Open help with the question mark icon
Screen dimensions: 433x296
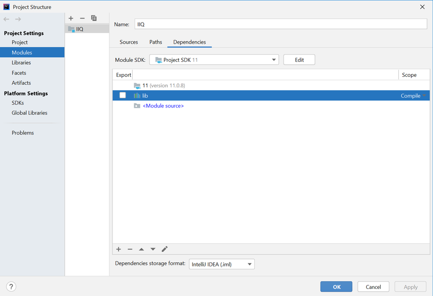[11, 286]
